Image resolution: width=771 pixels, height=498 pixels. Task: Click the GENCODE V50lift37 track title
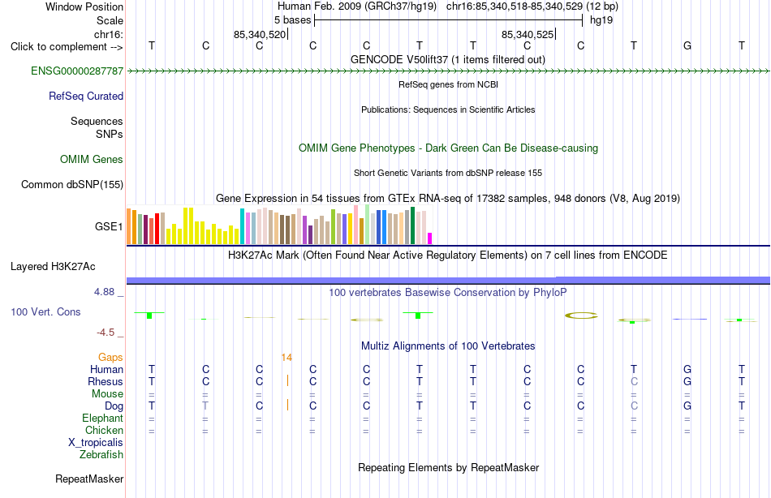point(448,59)
